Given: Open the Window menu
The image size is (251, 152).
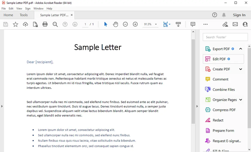Looking at the screenshot, I should point(38,8).
